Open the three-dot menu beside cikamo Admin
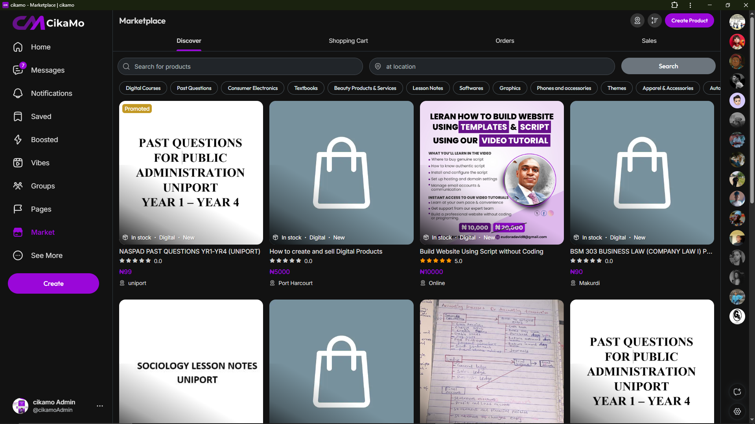This screenshot has height=424, width=755. (x=100, y=406)
